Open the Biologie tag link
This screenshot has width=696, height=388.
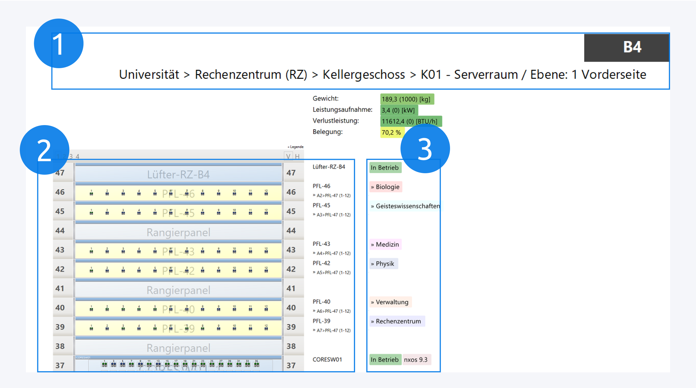click(x=386, y=187)
